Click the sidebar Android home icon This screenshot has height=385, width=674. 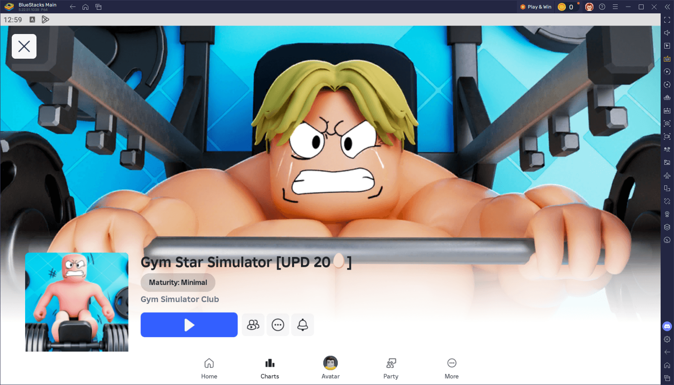[x=667, y=365]
